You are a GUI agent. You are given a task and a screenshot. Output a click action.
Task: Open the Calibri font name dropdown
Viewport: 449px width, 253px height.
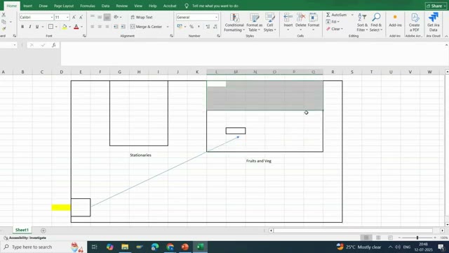51,17
